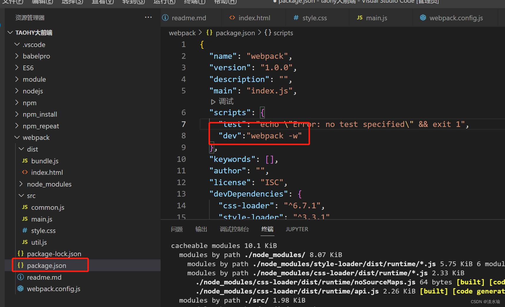505x307 pixels.
Task: Click the debug play triangle above scripts
Action: pos(213,102)
